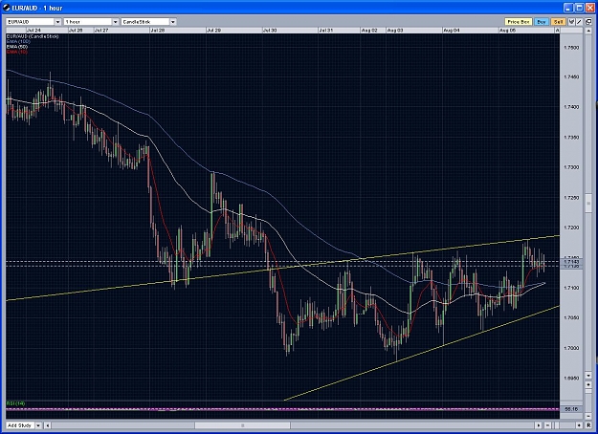Click the red EMA (10) legend label
The image size is (598, 434).
pos(17,51)
